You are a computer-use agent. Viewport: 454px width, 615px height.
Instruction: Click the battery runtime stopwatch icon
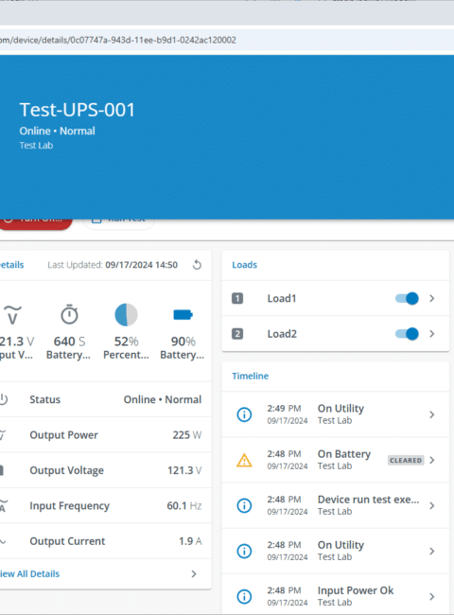[x=69, y=314]
